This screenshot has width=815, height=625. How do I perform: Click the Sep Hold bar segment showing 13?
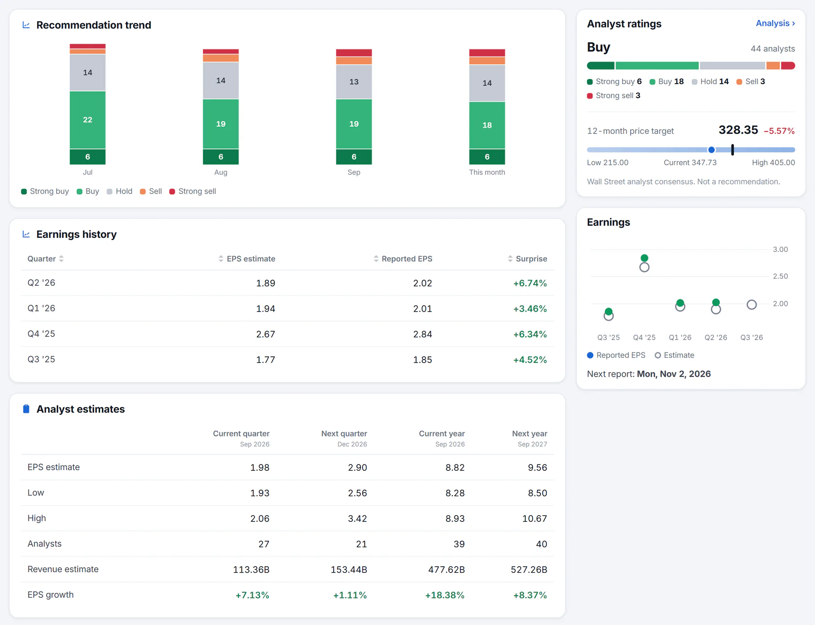pyautogui.click(x=354, y=82)
